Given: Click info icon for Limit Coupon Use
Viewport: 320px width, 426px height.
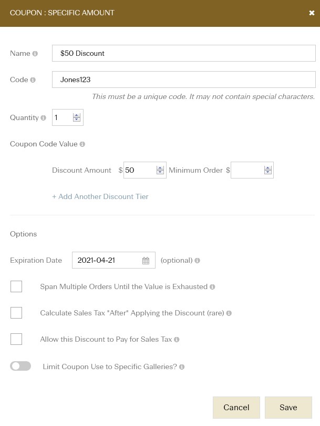Looking at the screenshot, I should [x=182, y=367].
